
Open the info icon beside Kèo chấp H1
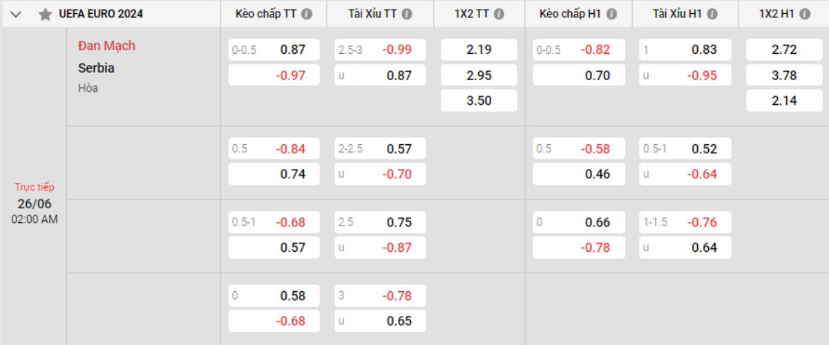(x=611, y=14)
